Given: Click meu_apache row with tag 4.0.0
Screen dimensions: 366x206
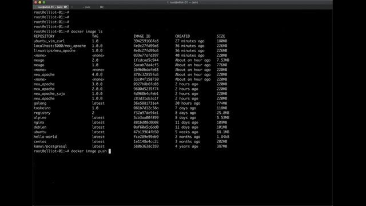Looking at the screenshot, I should pyautogui.click(x=44, y=74).
